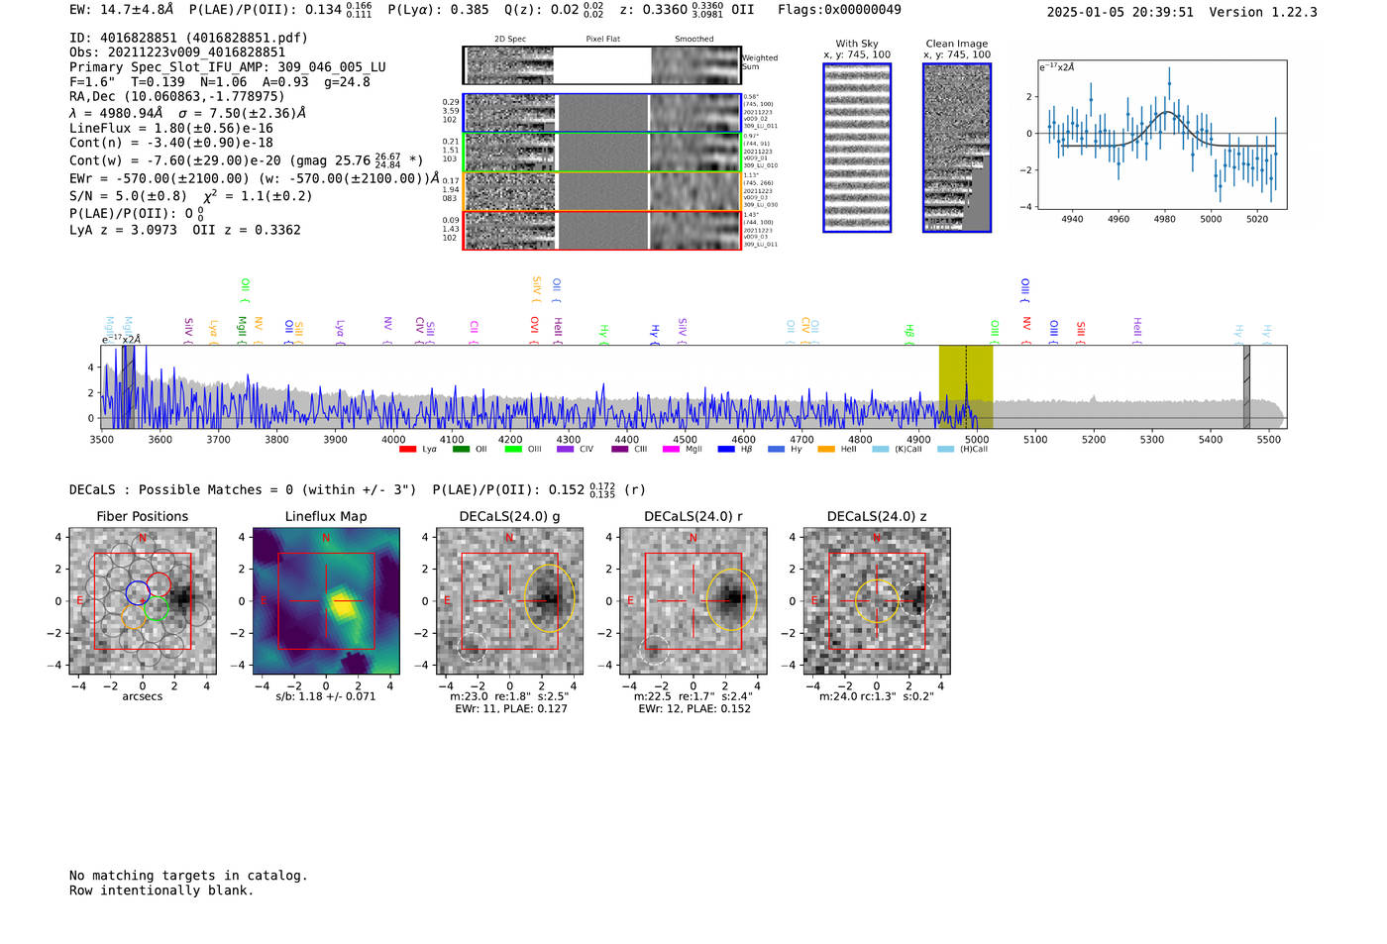Viewport: 1387px width, 944px height.
Task: Click the EW: 14.7±4.8Å header value
Action: click(122, 10)
